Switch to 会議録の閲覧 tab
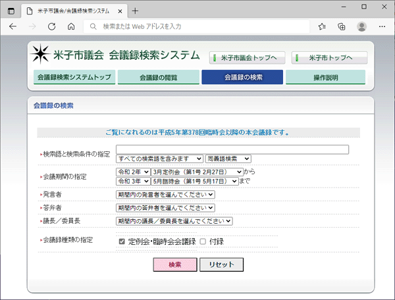 coord(159,77)
